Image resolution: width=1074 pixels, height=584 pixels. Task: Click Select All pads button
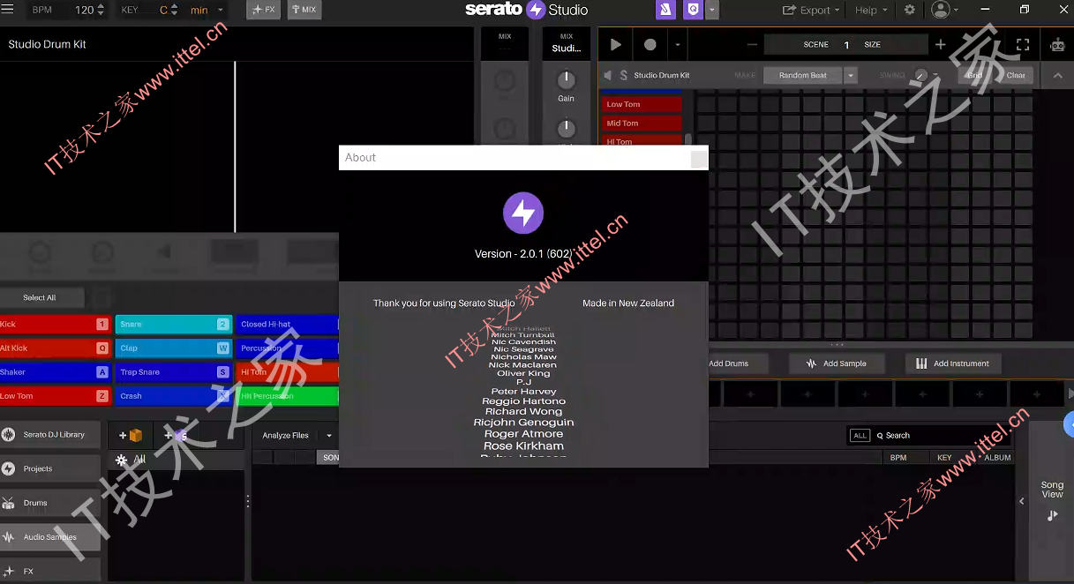tap(40, 297)
